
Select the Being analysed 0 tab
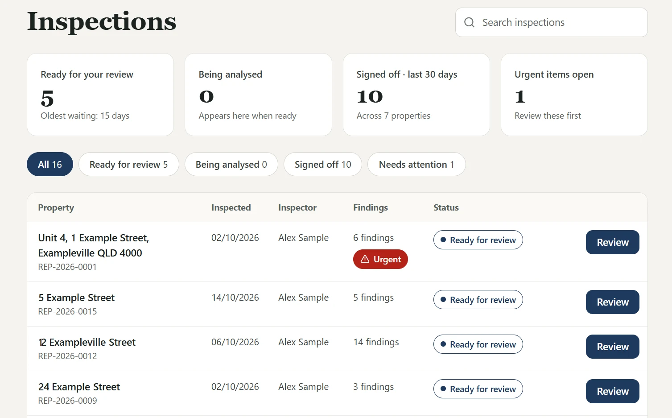pyautogui.click(x=231, y=164)
